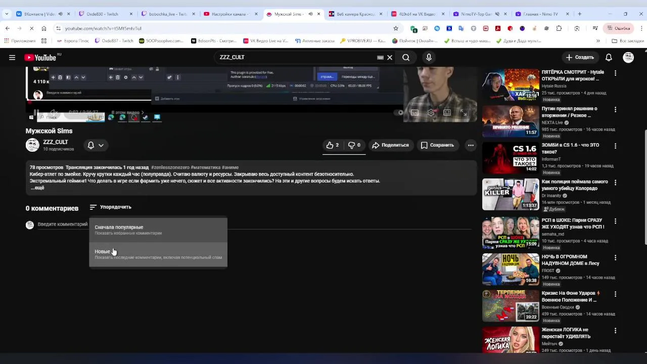
Task: Open on-screen keyboard in search box
Action: pyautogui.click(x=380, y=58)
